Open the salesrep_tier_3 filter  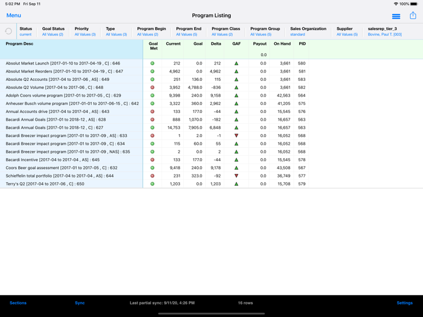[x=385, y=31]
